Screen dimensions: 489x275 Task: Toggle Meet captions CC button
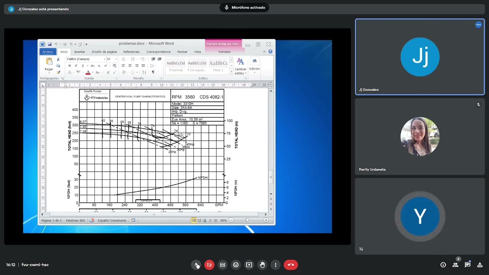(223, 265)
